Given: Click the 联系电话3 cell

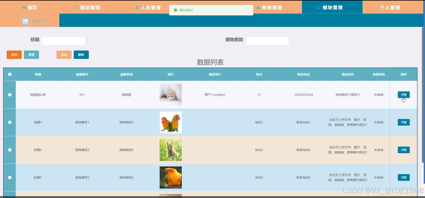Looking at the screenshot, I should pos(303,177).
